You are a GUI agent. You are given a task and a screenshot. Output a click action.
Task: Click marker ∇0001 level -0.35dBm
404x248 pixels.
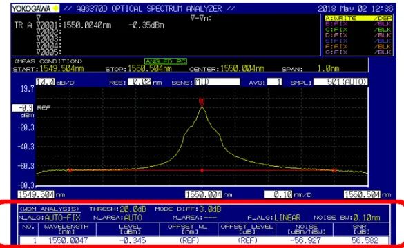click(x=146, y=25)
